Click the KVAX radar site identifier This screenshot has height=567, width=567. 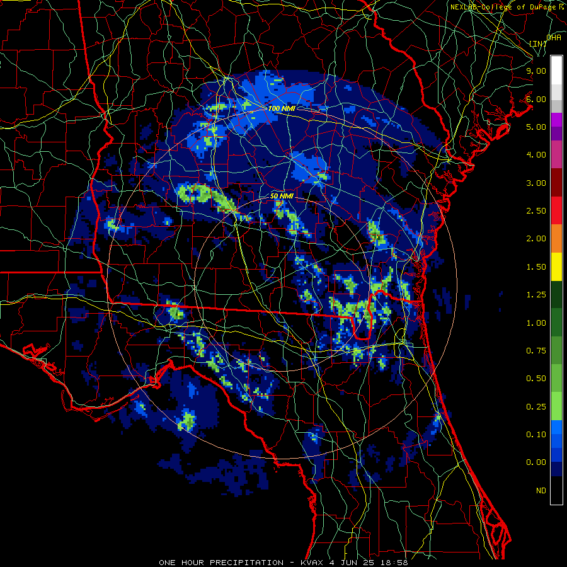pyautogui.click(x=312, y=563)
